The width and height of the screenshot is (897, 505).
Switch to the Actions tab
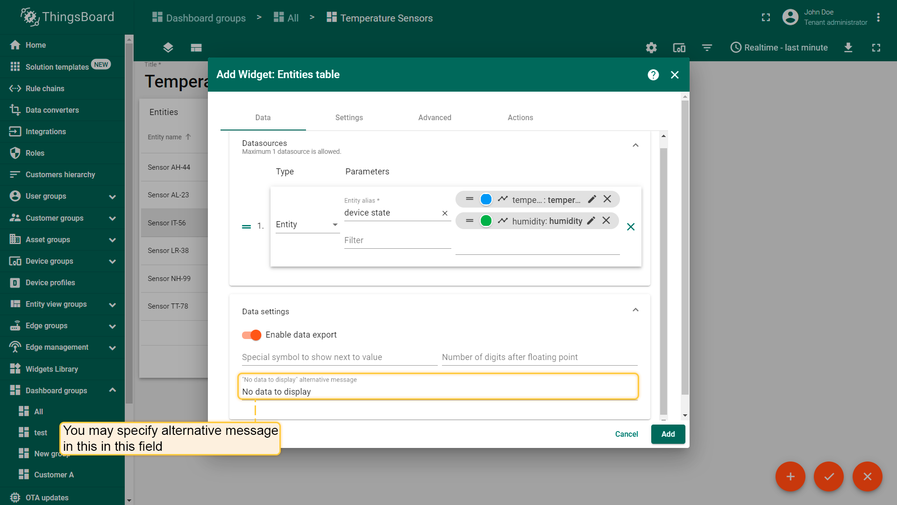click(x=520, y=118)
